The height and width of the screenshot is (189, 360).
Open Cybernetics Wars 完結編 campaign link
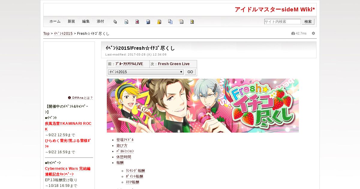pos(67,171)
